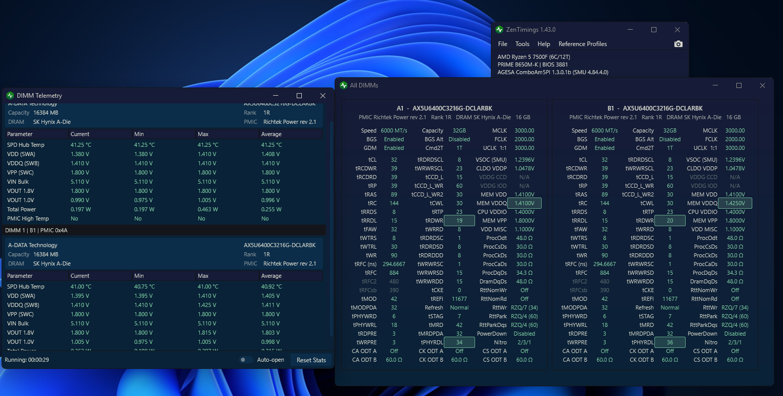Click tREFI value 11677 in B1 panel
The width and height of the screenshot is (783, 396).
coord(670,299)
